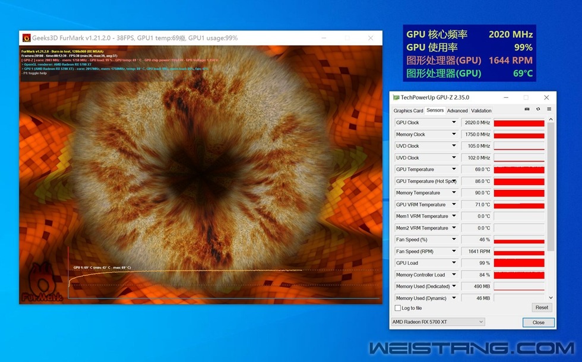
Task: Expand the Memory Temperature sensor dropdown
Action: 454,193
